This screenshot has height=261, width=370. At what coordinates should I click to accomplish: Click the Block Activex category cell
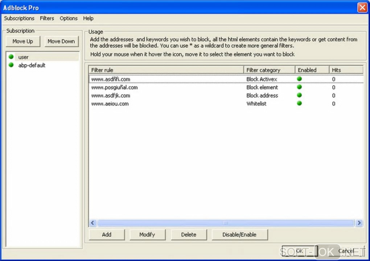262,79
